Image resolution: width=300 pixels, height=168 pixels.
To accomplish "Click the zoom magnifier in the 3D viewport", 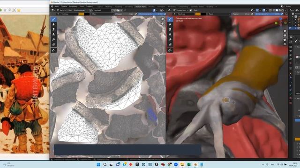I will 285,31.
